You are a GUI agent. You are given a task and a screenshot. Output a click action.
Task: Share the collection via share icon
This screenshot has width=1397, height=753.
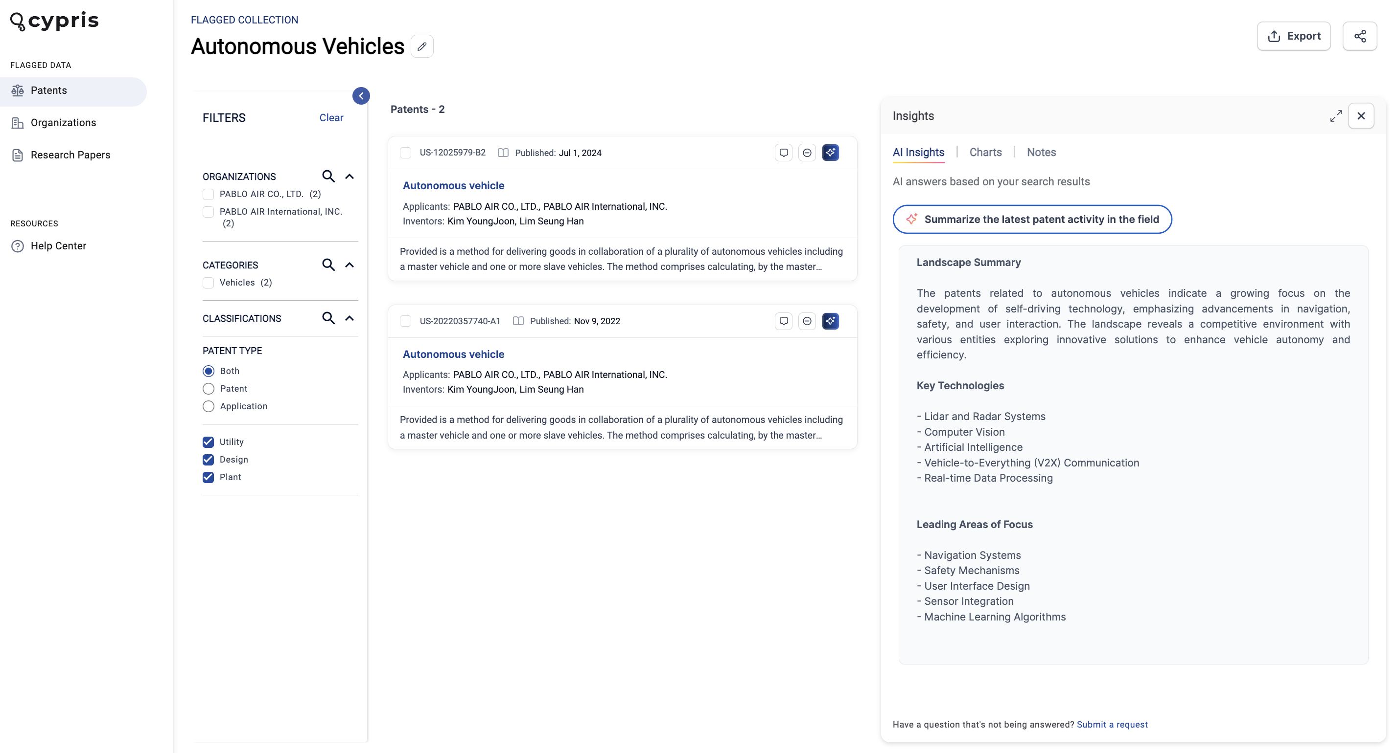pyautogui.click(x=1360, y=36)
